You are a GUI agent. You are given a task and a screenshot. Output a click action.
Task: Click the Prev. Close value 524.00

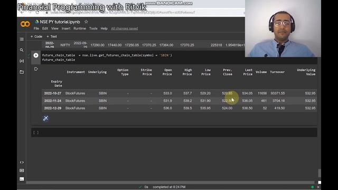[227, 108]
